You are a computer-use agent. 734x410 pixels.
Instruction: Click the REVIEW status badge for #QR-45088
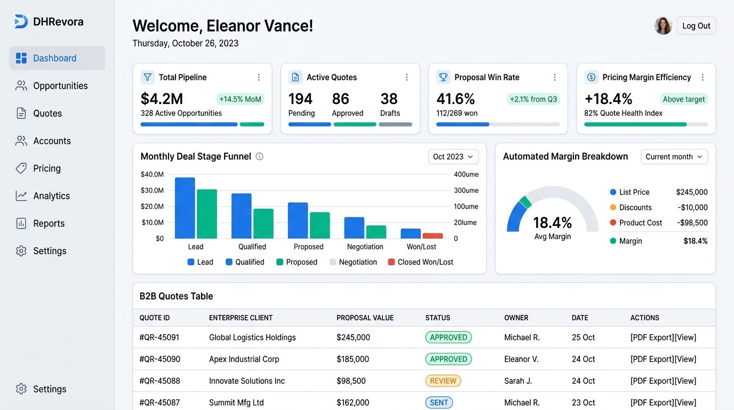click(443, 381)
